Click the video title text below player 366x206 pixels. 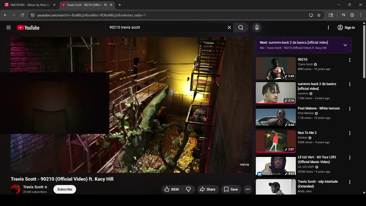point(62,179)
